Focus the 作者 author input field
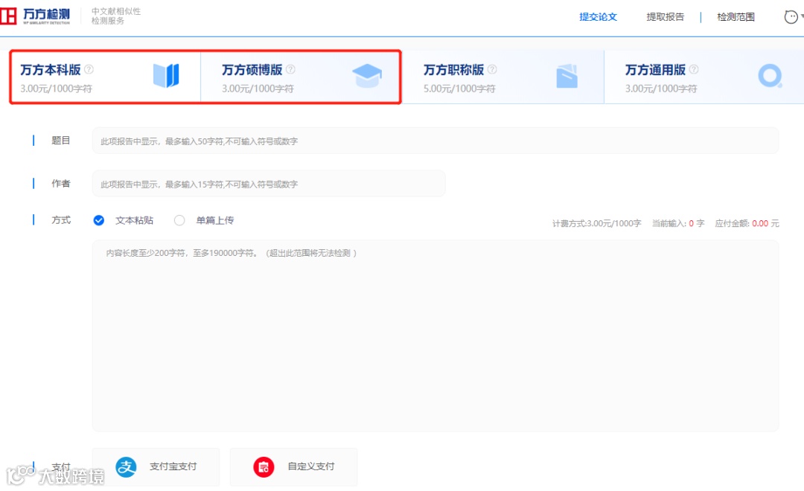Screen dimensions: 804x491 coord(269,184)
